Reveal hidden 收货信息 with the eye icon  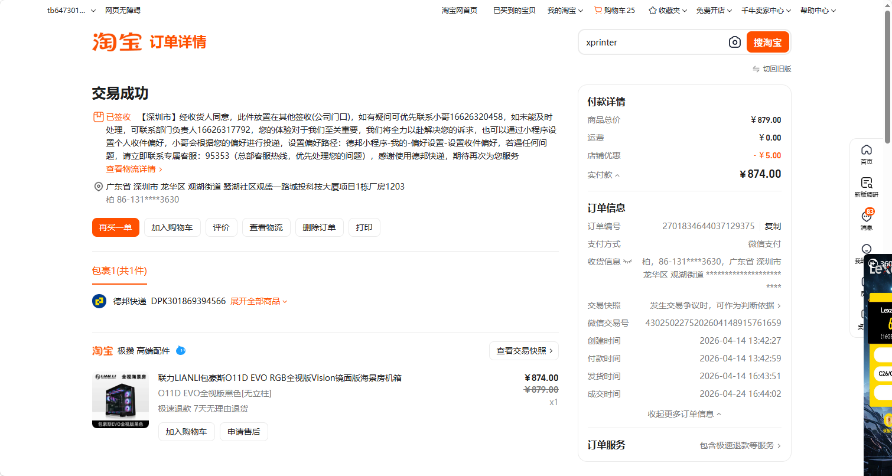tap(627, 262)
